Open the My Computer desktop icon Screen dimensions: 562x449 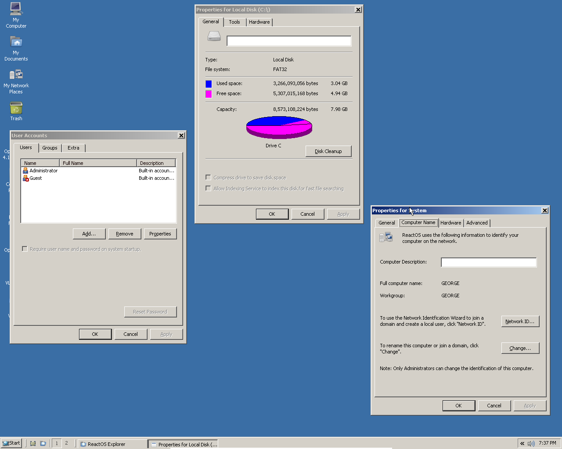point(16,15)
